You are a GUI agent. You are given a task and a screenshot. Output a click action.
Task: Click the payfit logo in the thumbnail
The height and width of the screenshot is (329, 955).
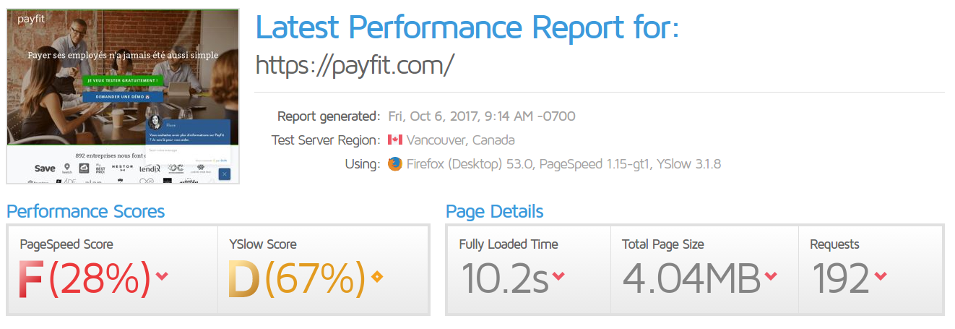coord(31,20)
